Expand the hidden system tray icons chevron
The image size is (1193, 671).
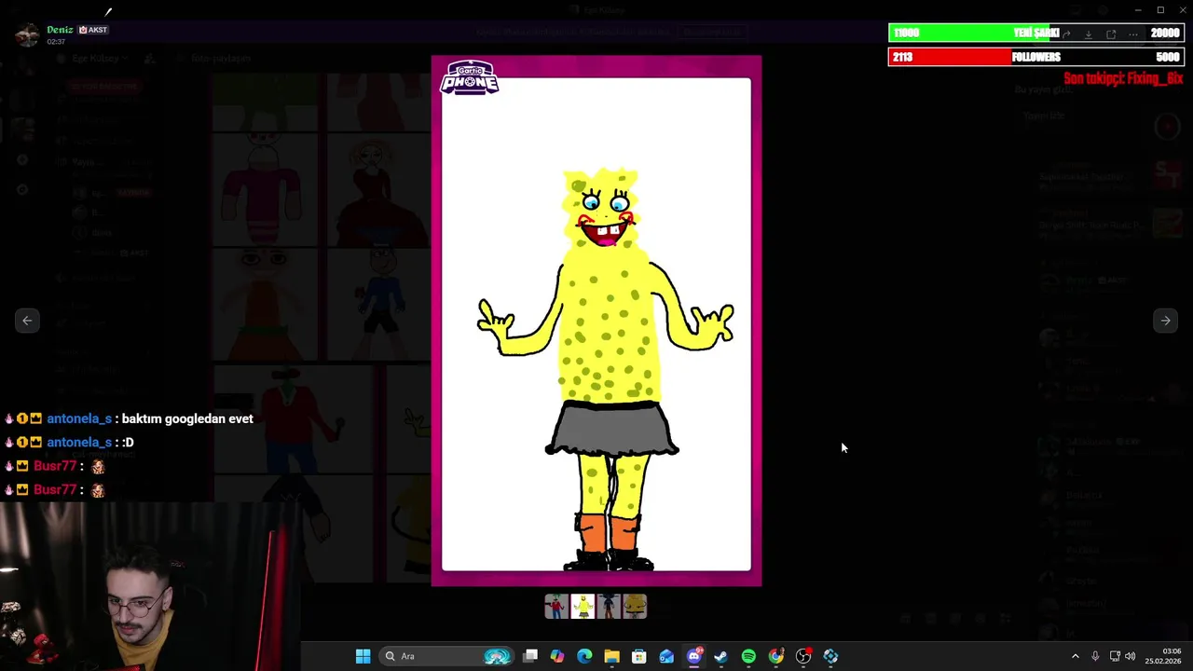pos(1075,656)
